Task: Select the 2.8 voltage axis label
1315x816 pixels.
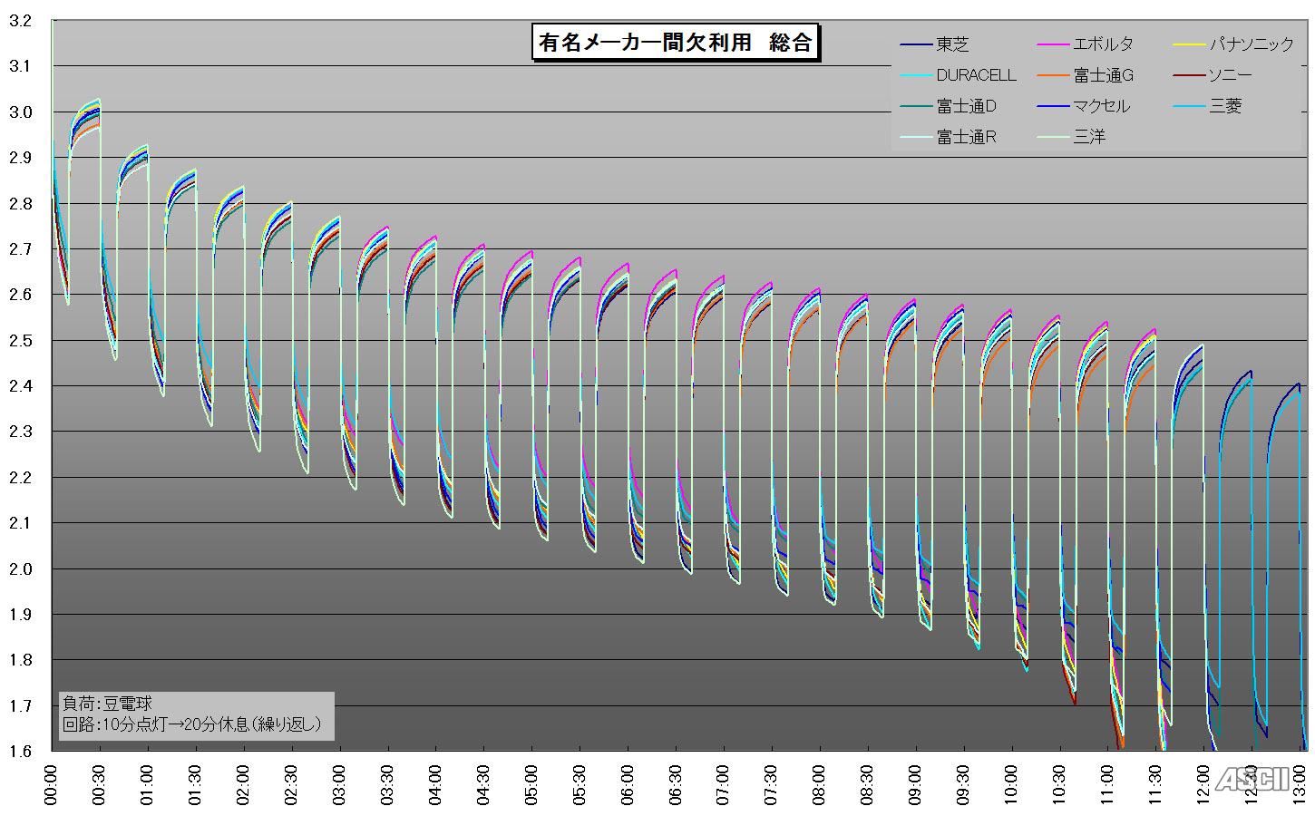Action: (x=19, y=204)
